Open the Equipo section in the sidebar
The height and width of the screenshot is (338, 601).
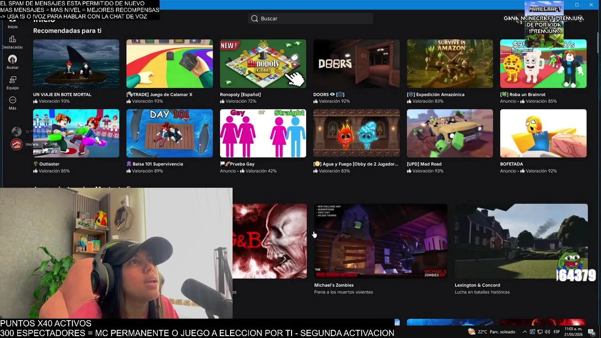[13, 83]
